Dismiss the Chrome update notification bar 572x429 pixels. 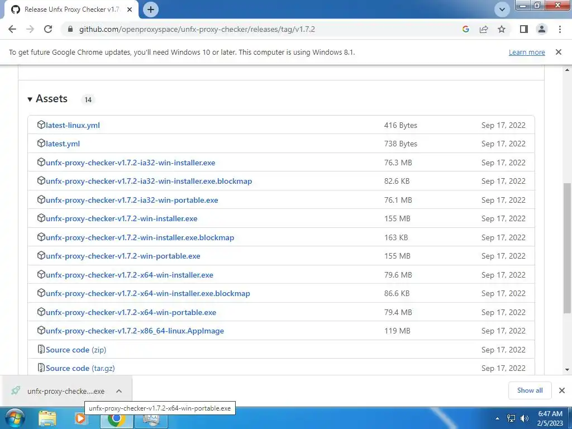tap(558, 52)
